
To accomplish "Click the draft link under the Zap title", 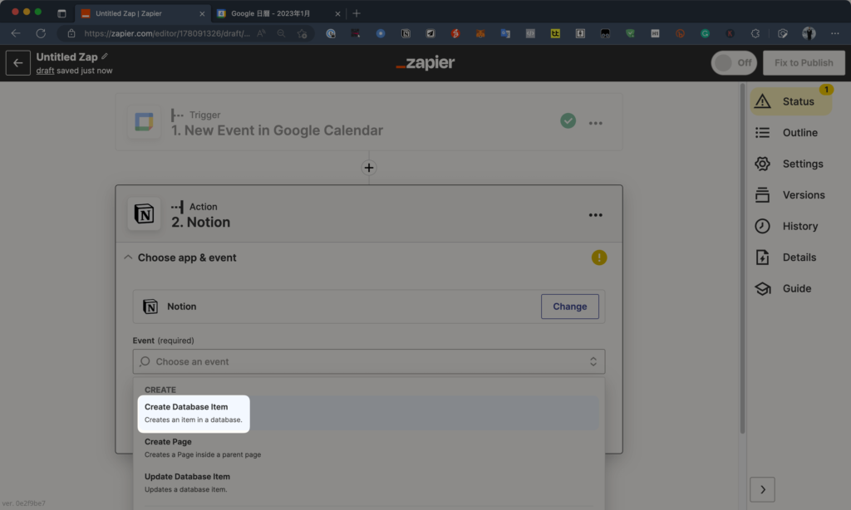I will click(45, 71).
